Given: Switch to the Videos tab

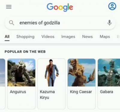Looking at the screenshot, I should coord(48,37).
